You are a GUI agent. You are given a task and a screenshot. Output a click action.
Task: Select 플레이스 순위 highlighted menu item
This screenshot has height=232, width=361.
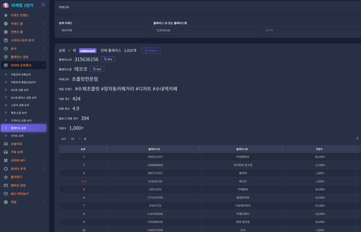[x=23, y=128]
